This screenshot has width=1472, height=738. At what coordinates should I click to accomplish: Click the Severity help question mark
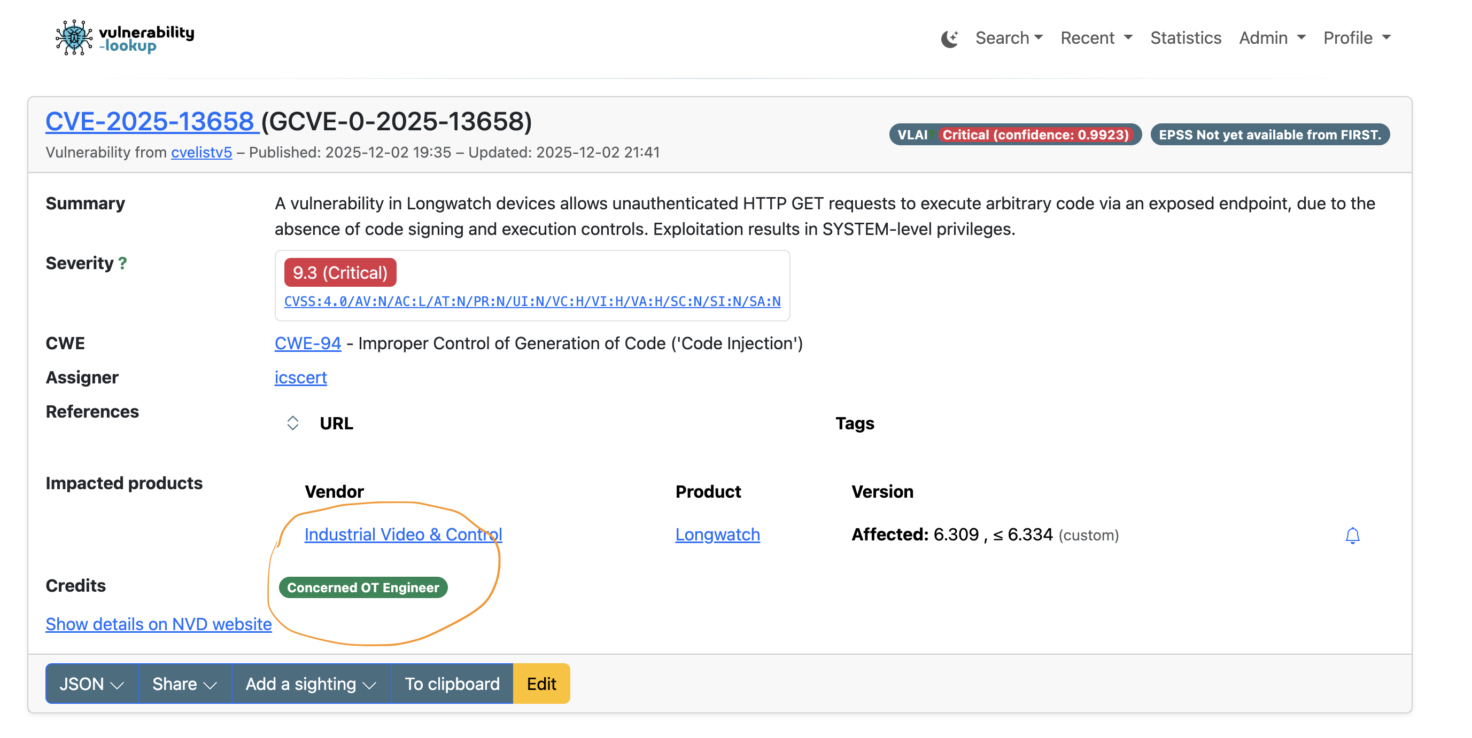tap(122, 263)
